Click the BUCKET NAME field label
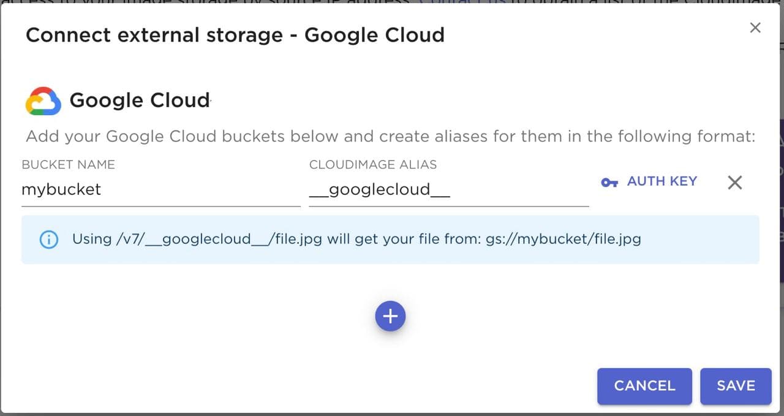Screen dimensions: 784x416 pos(68,164)
